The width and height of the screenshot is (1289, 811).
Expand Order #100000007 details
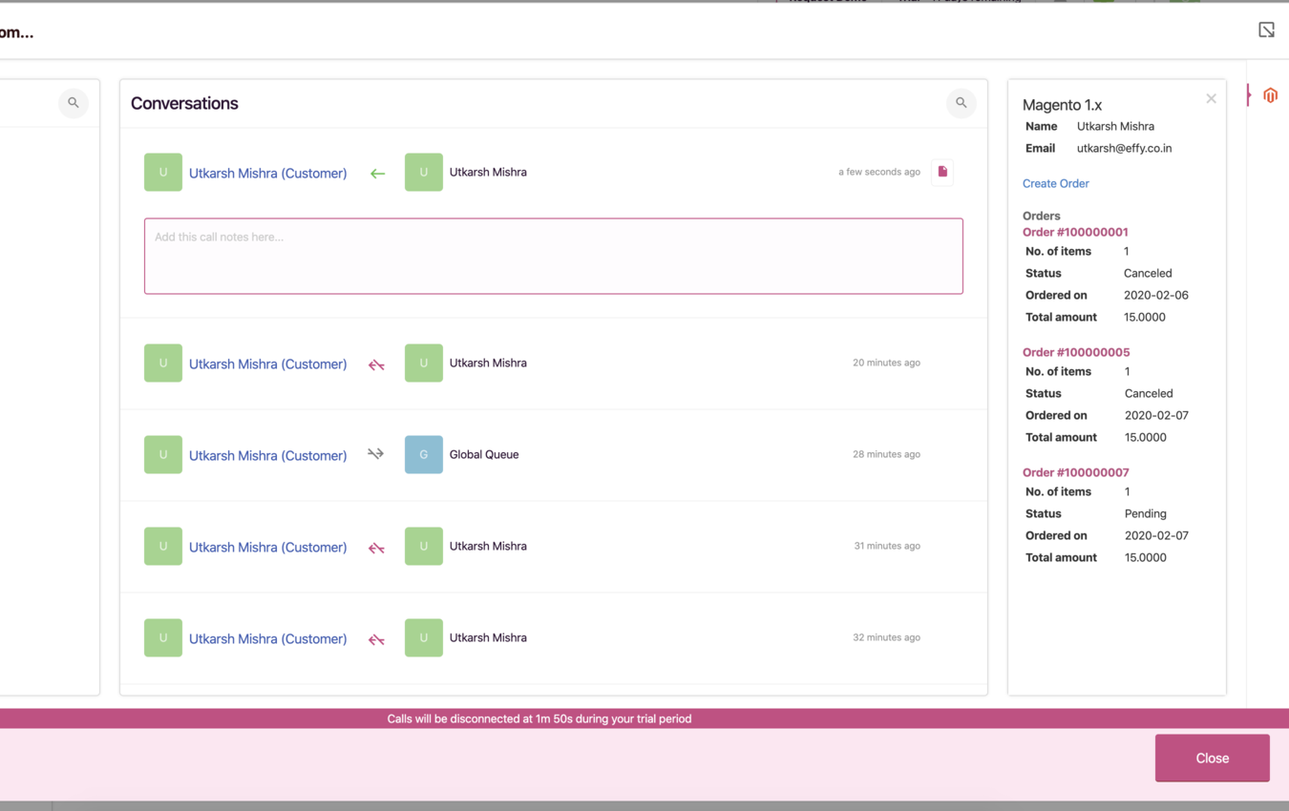1076,472
